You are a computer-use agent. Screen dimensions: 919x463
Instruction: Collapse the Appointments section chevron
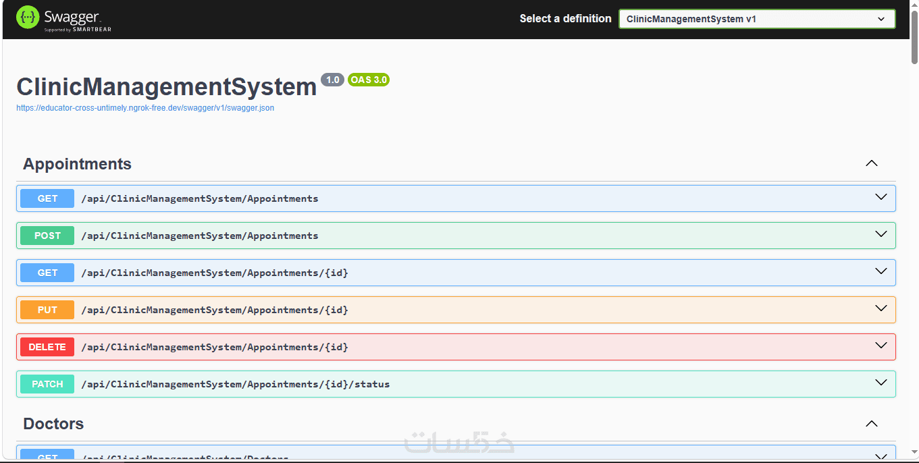[x=872, y=163]
